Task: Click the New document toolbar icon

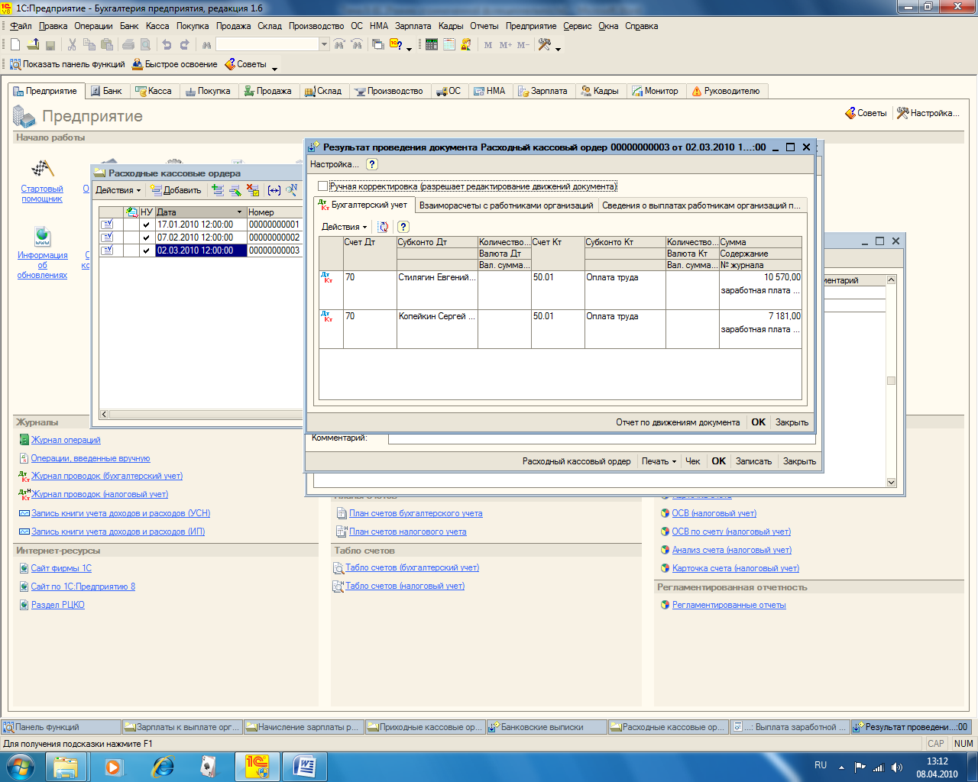Action: pyautogui.click(x=15, y=45)
